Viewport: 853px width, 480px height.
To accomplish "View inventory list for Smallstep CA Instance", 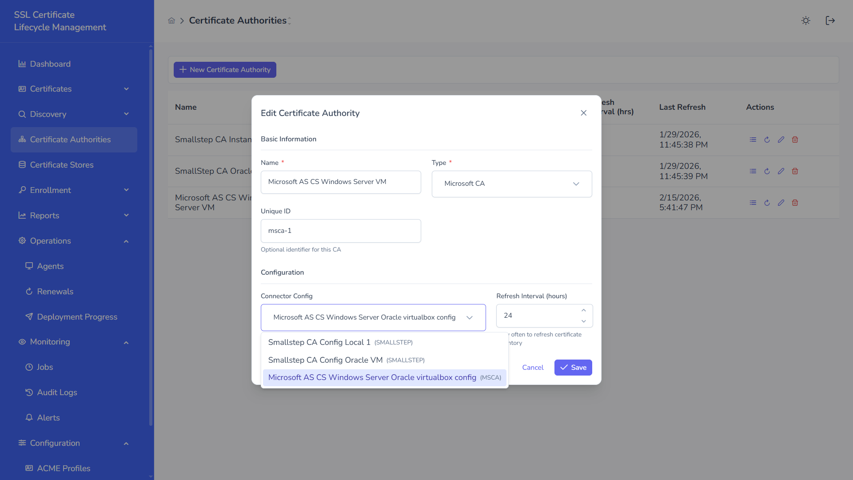I will coord(753,140).
